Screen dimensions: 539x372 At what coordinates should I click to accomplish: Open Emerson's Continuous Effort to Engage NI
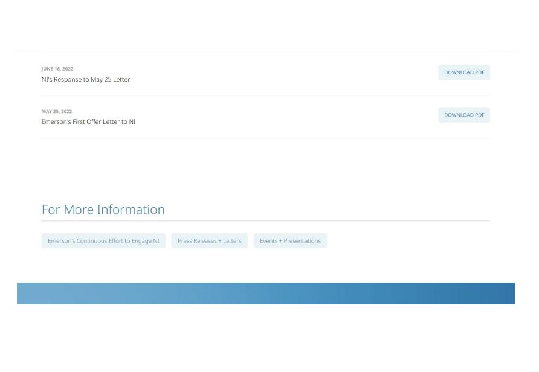click(x=103, y=241)
